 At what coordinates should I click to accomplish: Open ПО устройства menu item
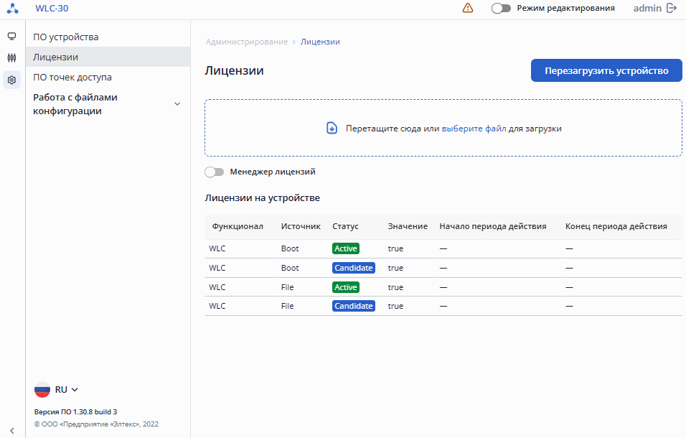tap(66, 37)
